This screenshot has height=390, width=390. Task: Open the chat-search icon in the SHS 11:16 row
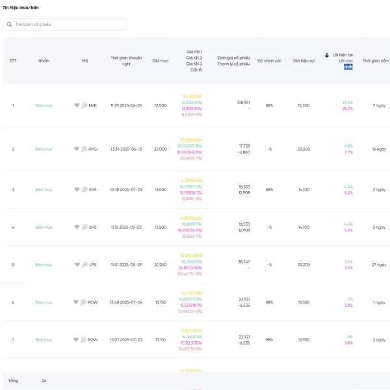point(84,227)
